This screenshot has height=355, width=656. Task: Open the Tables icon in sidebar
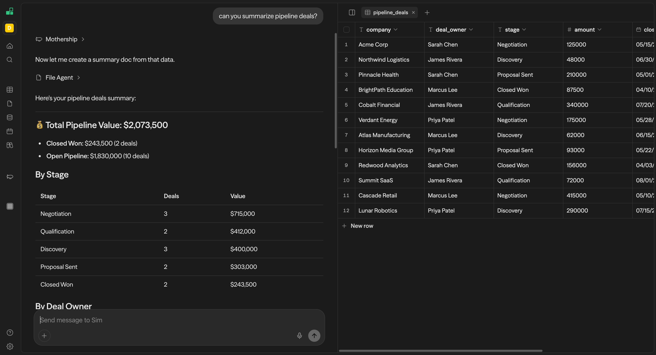(x=10, y=90)
